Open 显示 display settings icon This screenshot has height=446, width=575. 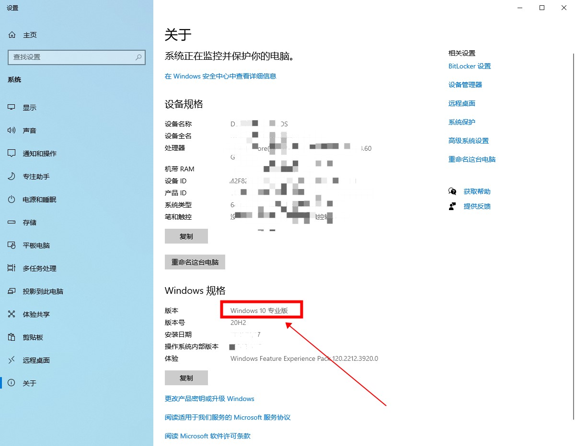12,108
